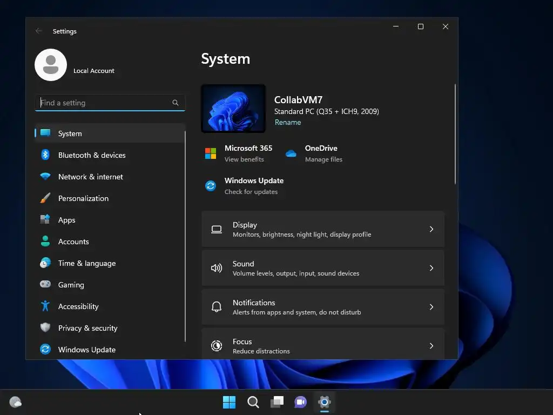
Task: Click the search magnifier in Find a setting
Action: (176, 103)
